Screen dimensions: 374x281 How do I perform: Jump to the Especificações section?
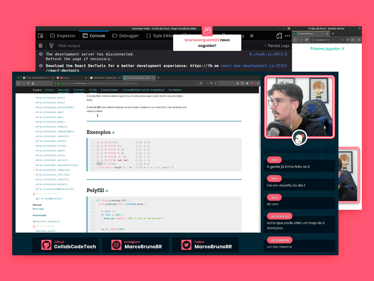pos(109,90)
